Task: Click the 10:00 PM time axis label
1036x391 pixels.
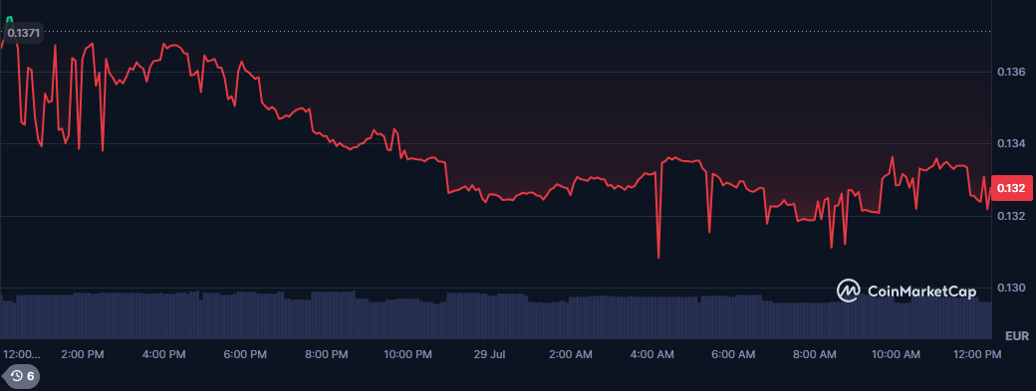Action: (407, 355)
